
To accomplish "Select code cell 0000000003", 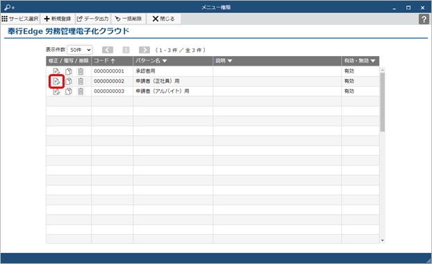I will pyautogui.click(x=112, y=91).
